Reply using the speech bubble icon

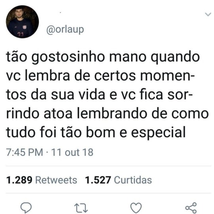pos(26,208)
